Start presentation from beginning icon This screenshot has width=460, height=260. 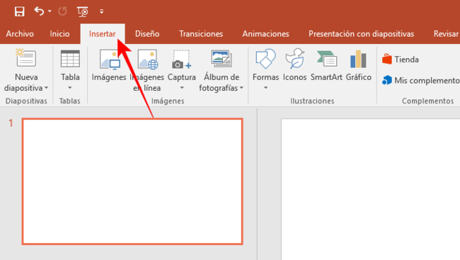tap(82, 11)
